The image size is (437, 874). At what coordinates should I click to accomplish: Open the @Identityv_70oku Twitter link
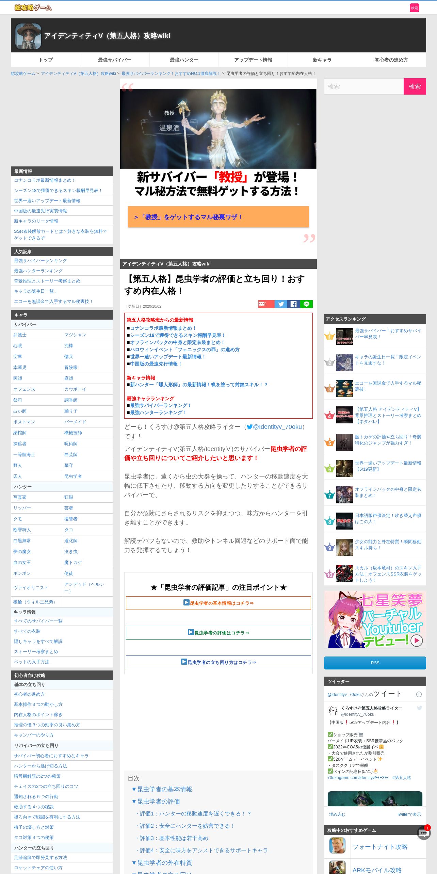pyautogui.click(x=274, y=427)
